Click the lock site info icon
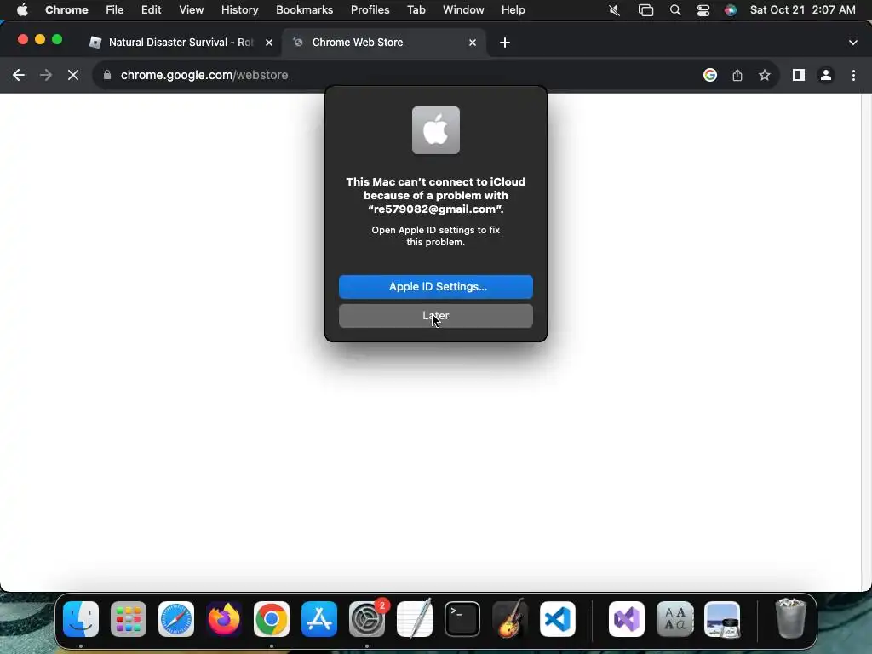The height and width of the screenshot is (654, 872). click(107, 75)
